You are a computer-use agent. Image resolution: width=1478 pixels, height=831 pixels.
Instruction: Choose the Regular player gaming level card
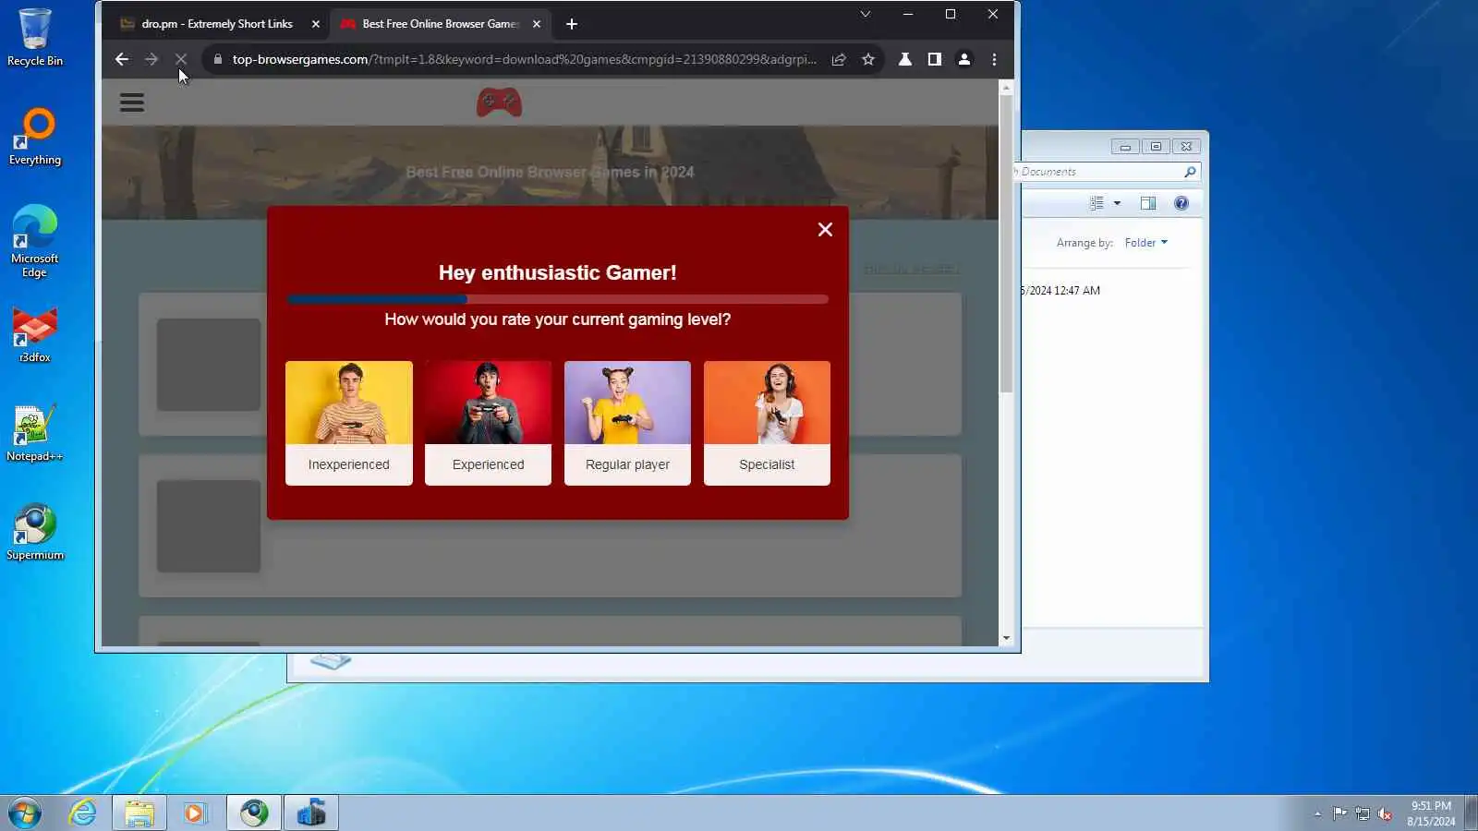627,423
